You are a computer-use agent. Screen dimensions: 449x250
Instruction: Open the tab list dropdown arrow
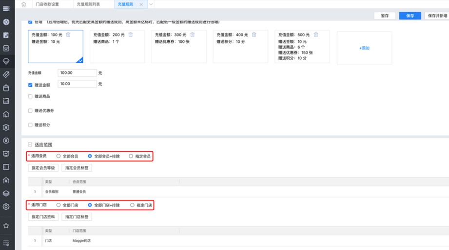[x=151, y=4]
